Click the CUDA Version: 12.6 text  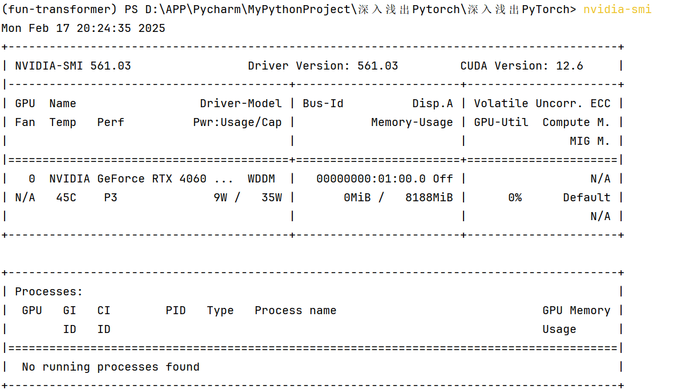[522, 66]
